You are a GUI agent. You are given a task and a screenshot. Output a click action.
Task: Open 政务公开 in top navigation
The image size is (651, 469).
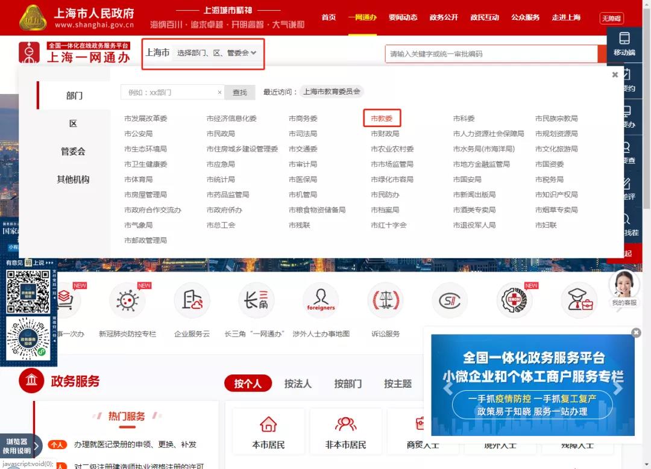click(x=444, y=17)
